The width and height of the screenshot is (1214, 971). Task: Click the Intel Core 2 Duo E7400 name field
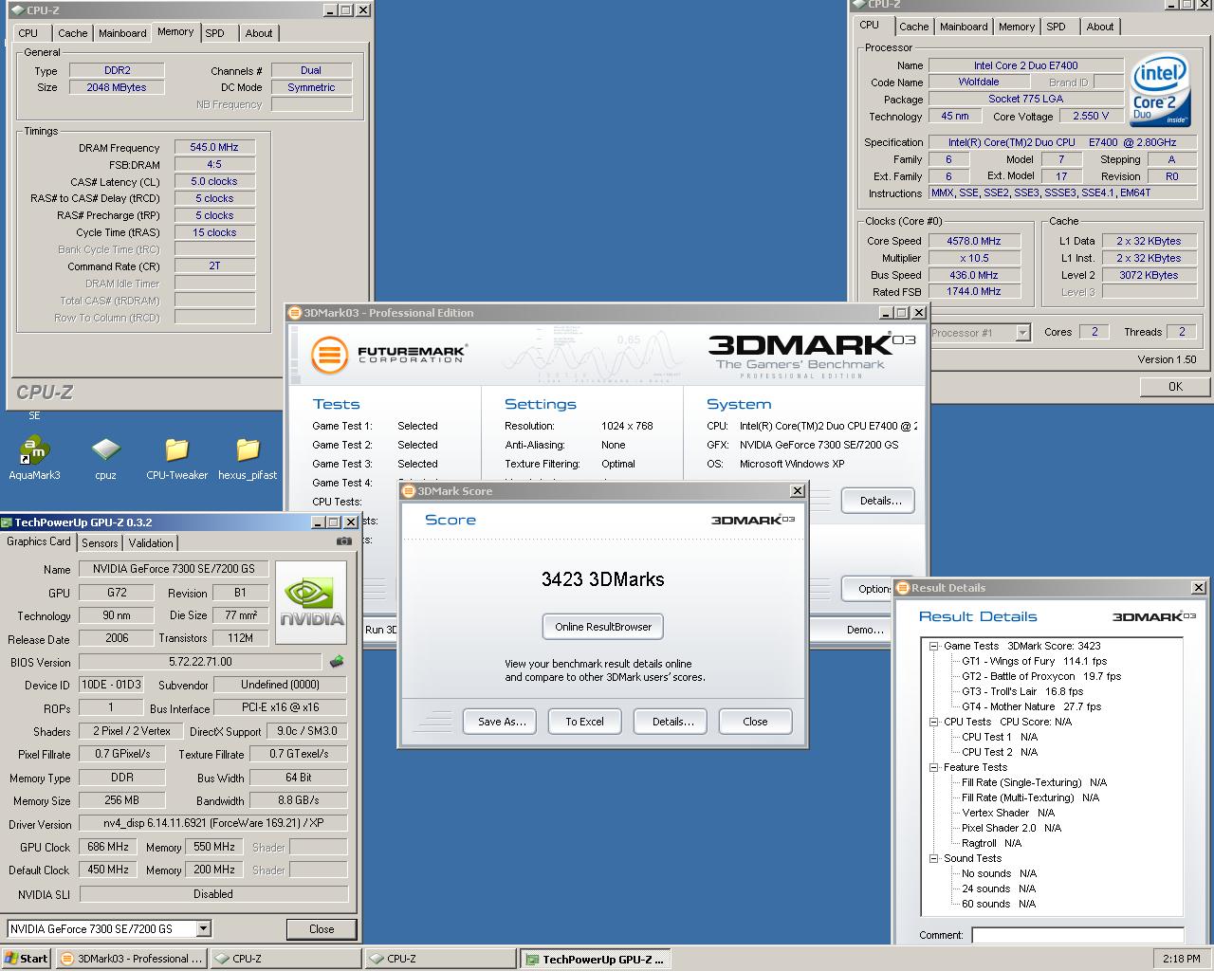click(x=1025, y=65)
